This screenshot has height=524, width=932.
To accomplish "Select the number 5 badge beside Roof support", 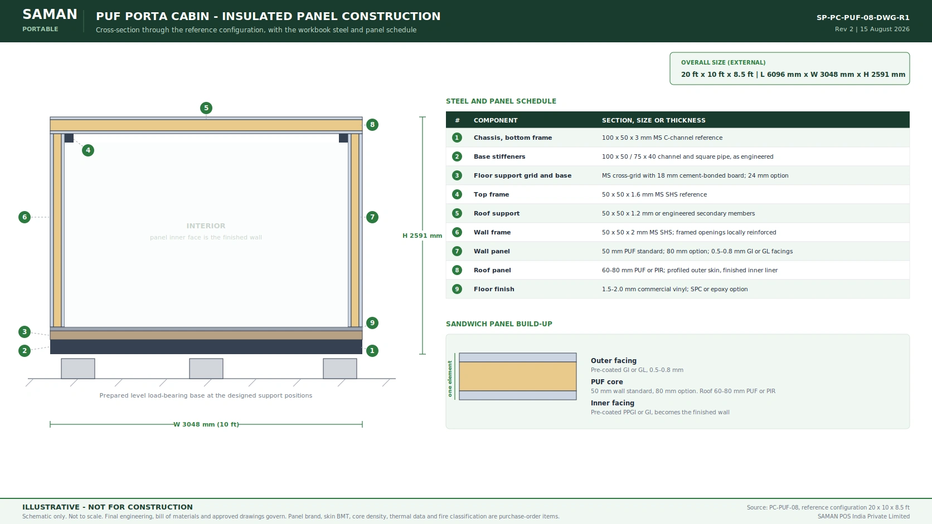I will point(457,213).
